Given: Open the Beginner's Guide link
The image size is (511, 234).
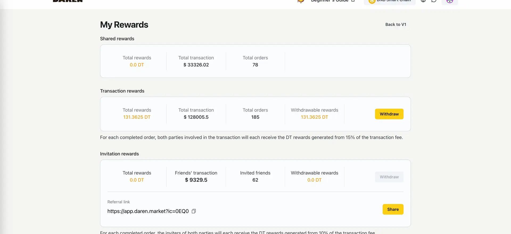Looking at the screenshot, I should click(329, 1).
